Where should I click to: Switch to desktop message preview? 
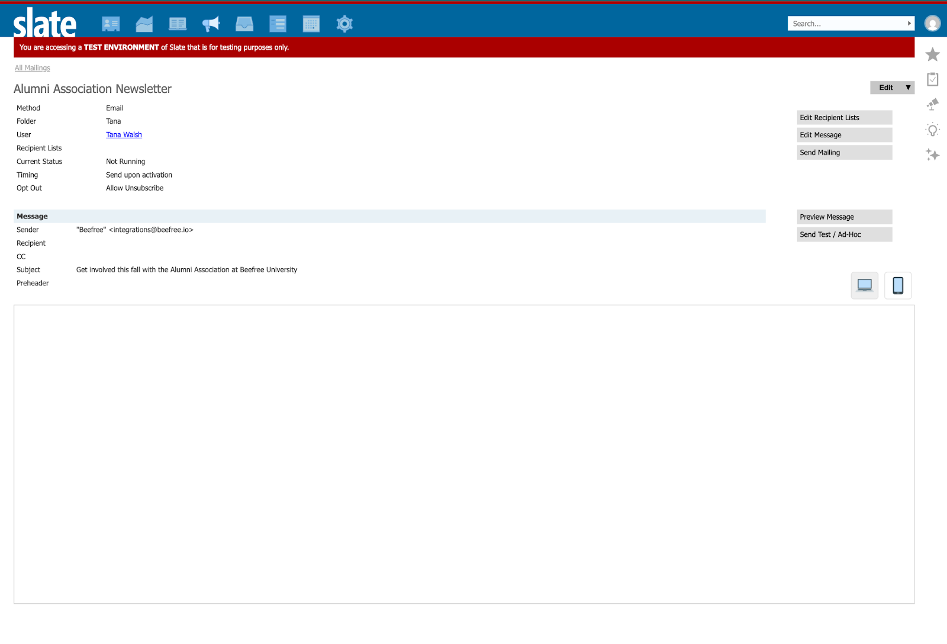click(x=865, y=285)
